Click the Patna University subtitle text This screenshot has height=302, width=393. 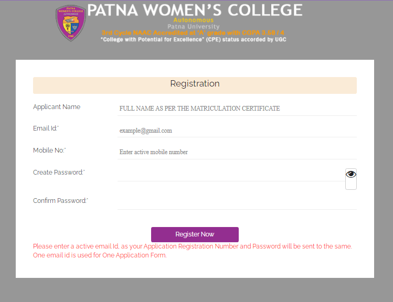tap(194, 26)
